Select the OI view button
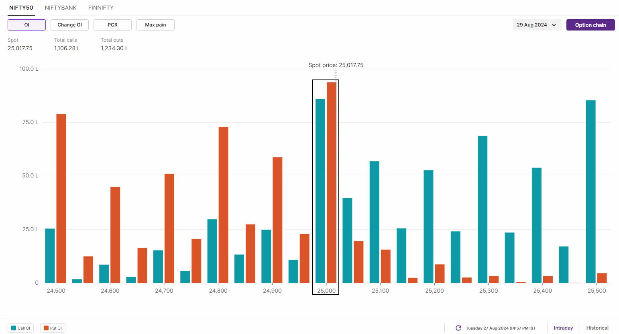This screenshot has height=334, width=619. point(26,25)
